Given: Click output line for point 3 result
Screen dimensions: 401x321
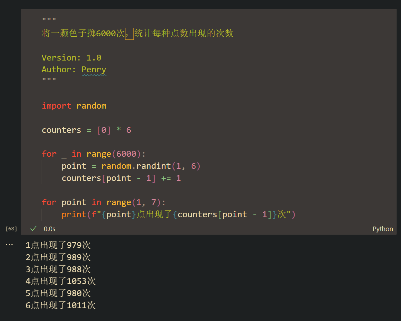Looking at the screenshot, I should (58, 269).
